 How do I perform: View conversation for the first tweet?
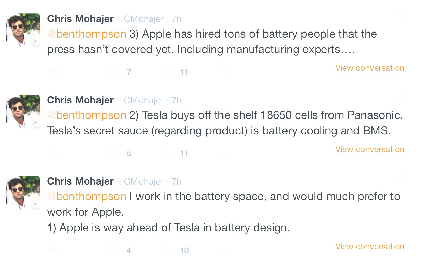[x=369, y=68]
